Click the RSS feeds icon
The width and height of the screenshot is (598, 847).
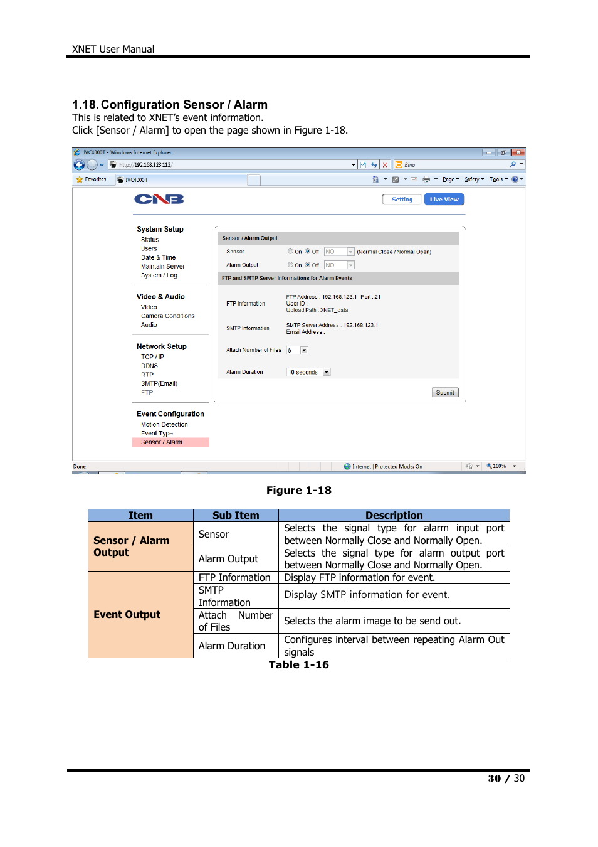click(x=396, y=179)
